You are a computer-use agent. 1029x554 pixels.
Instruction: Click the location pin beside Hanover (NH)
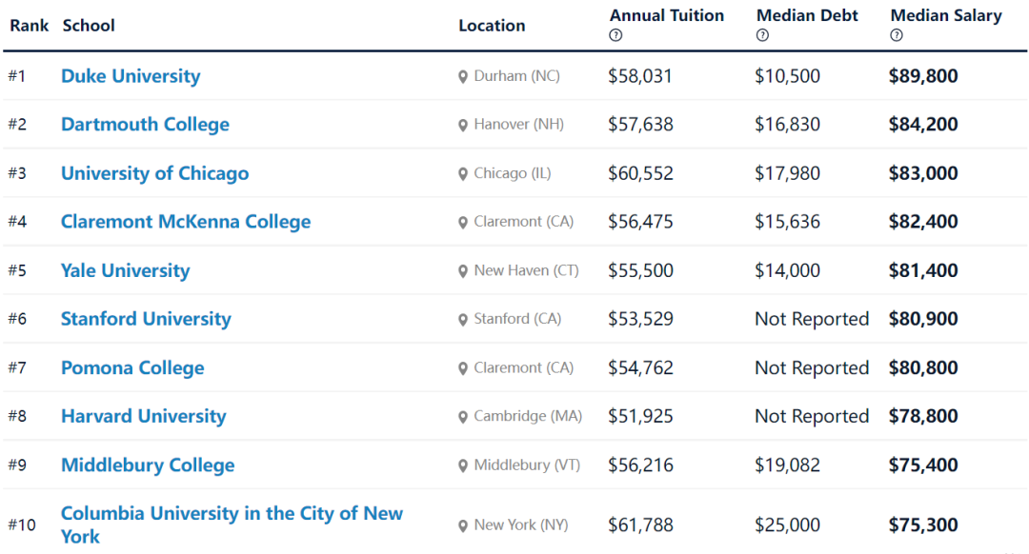tap(463, 126)
